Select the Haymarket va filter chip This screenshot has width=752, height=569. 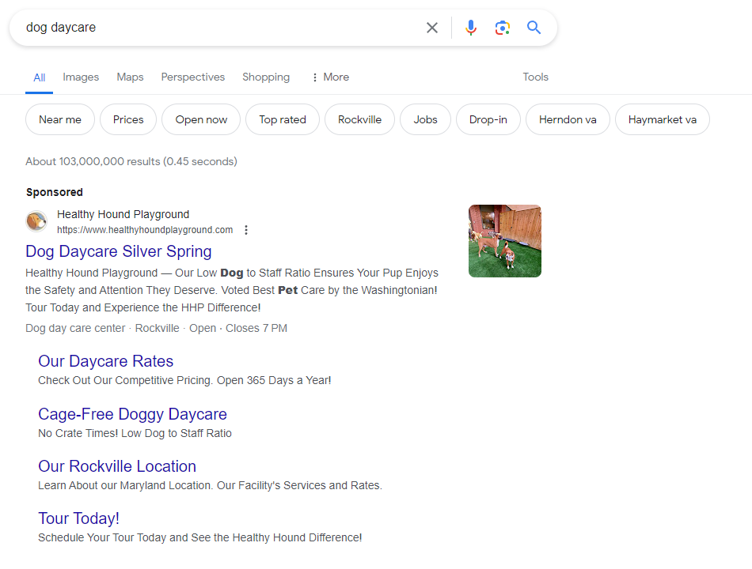(x=663, y=120)
